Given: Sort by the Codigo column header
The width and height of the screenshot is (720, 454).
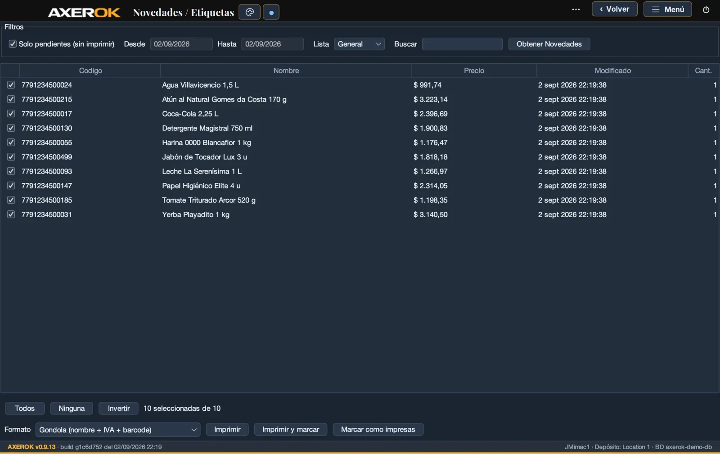Looking at the screenshot, I should tap(90, 71).
